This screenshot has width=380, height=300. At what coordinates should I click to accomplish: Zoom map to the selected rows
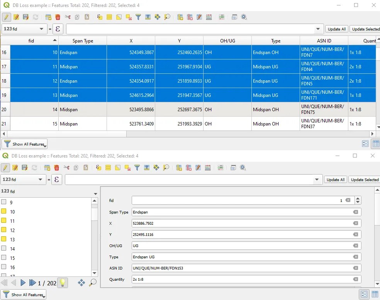(x=167, y=17)
